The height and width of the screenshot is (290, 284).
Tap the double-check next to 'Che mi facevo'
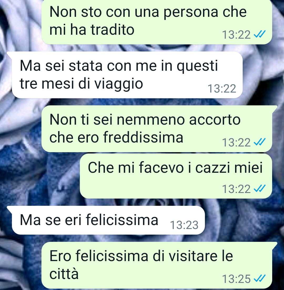tap(259, 189)
